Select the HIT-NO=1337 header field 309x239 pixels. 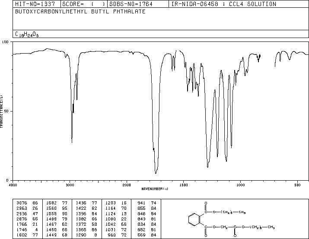35,4
